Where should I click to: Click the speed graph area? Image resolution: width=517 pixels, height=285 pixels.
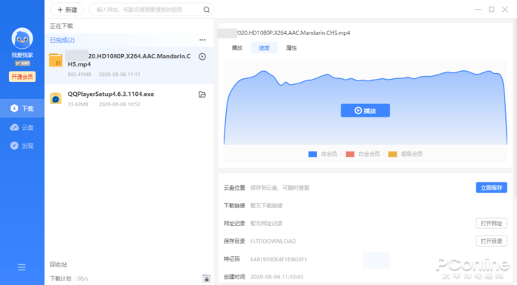pos(366,102)
